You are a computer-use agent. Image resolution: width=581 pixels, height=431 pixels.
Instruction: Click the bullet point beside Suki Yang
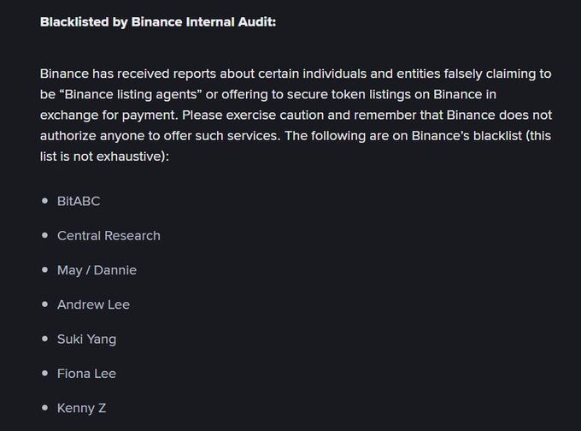coord(44,339)
